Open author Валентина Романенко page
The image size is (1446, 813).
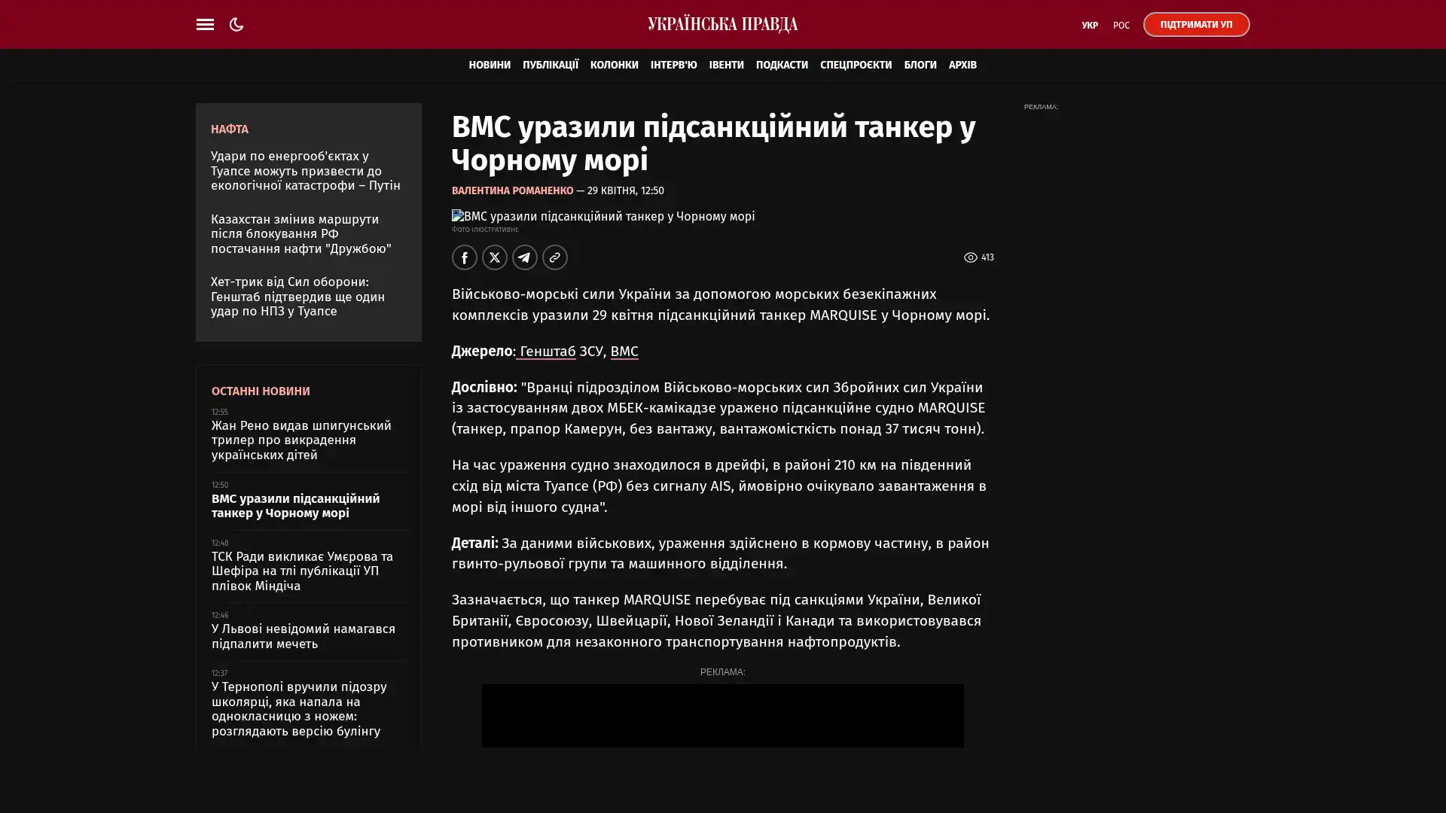[x=512, y=190]
